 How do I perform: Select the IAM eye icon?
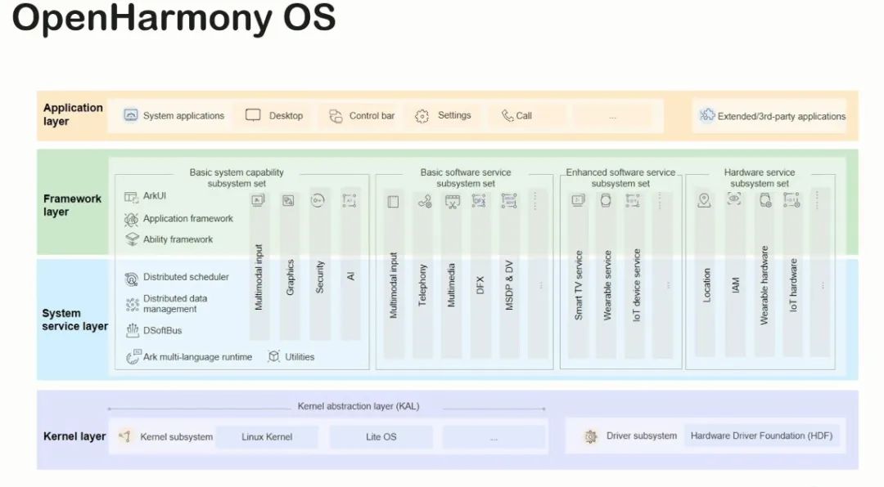coord(734,199)
